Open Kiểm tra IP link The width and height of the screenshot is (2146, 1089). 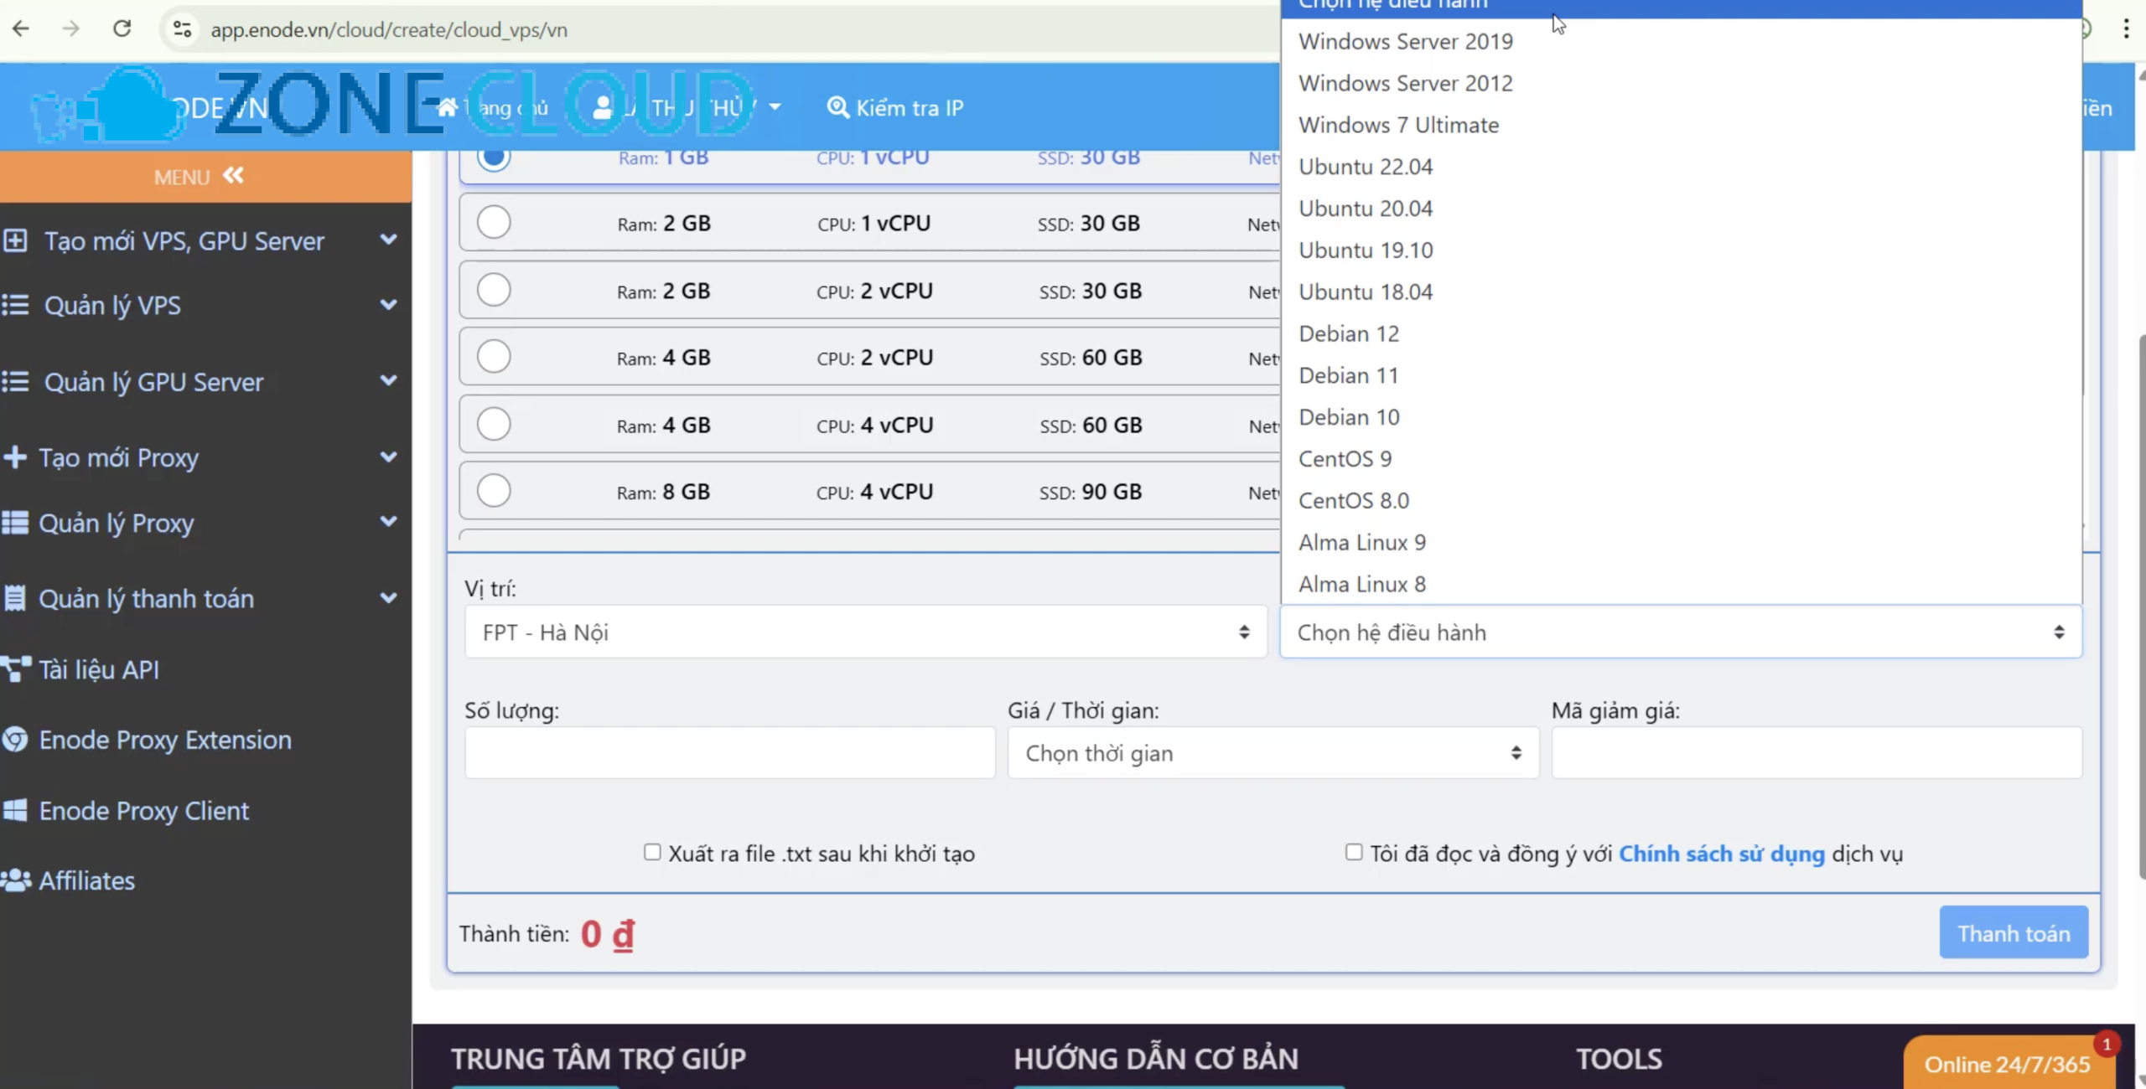coord(895,107)
